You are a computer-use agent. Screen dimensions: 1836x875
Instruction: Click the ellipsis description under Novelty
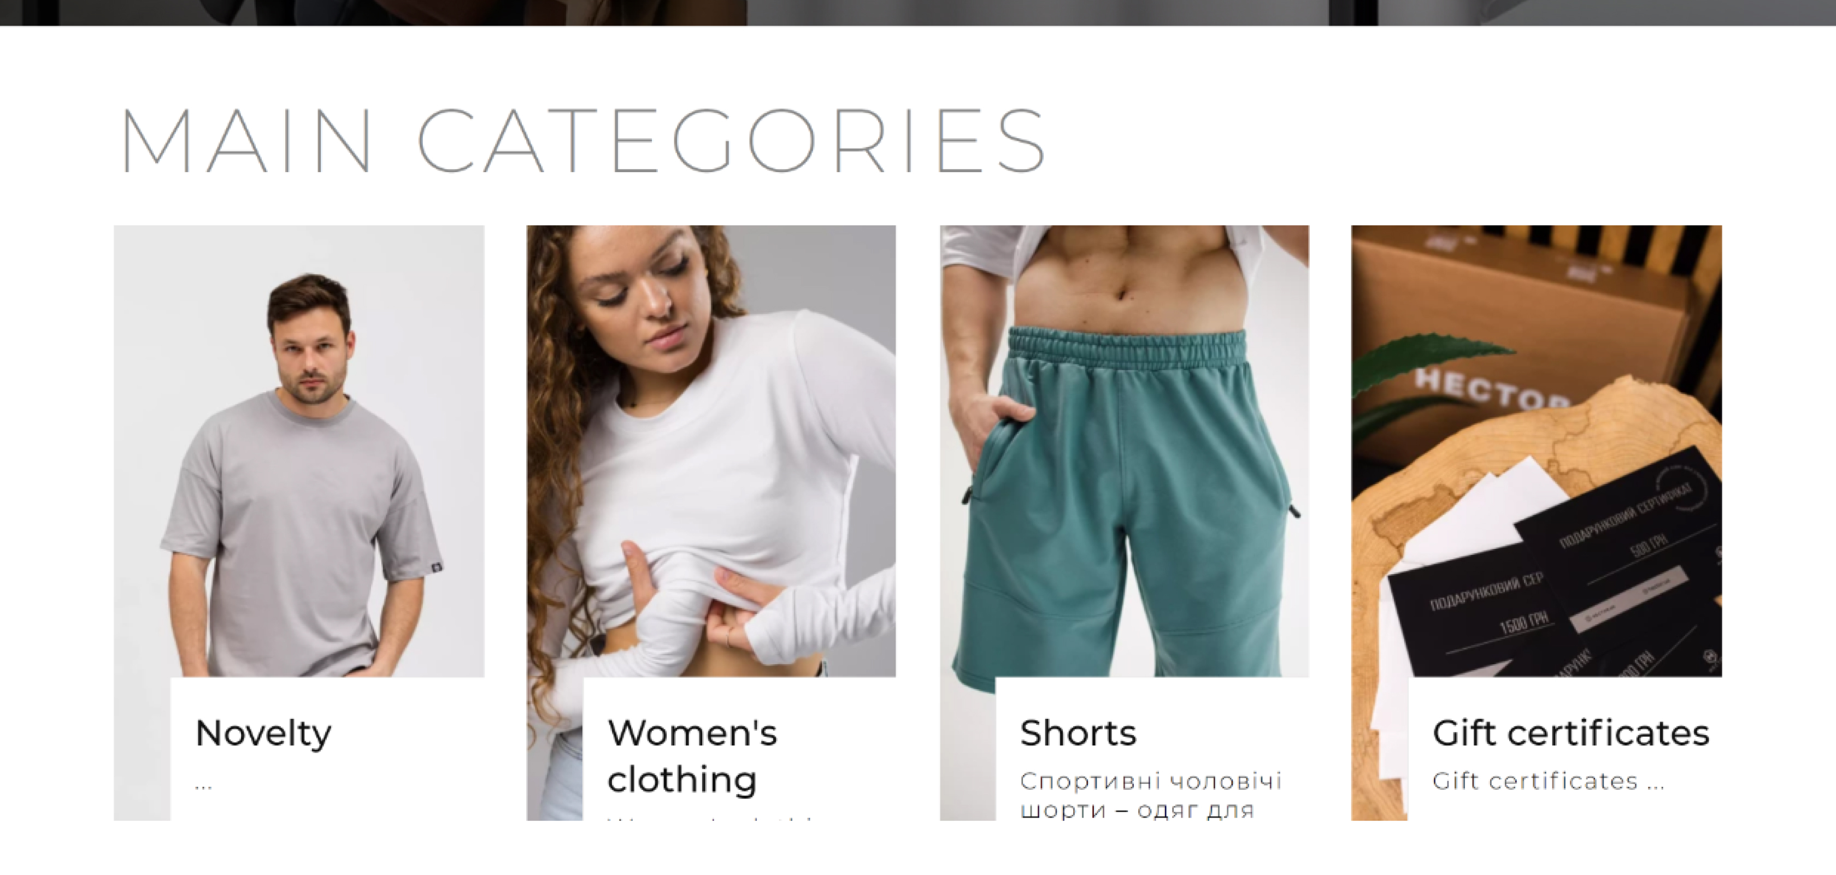[203, 787]
